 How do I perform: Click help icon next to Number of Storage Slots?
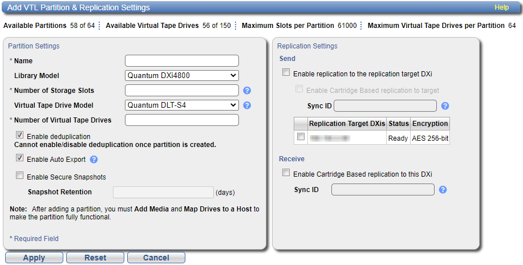247,91
